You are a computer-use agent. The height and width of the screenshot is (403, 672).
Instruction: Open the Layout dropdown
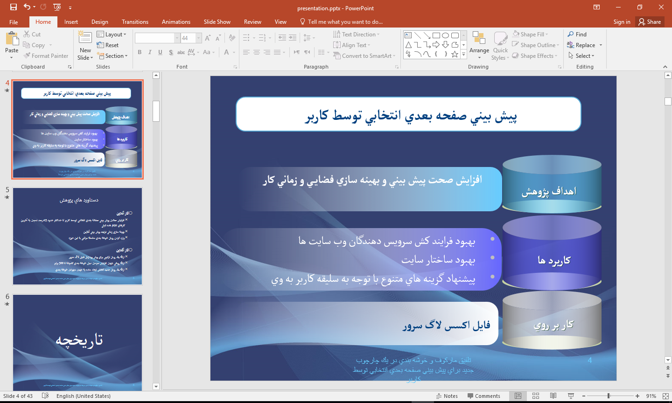pyautogui.click(x=112, y=34)
